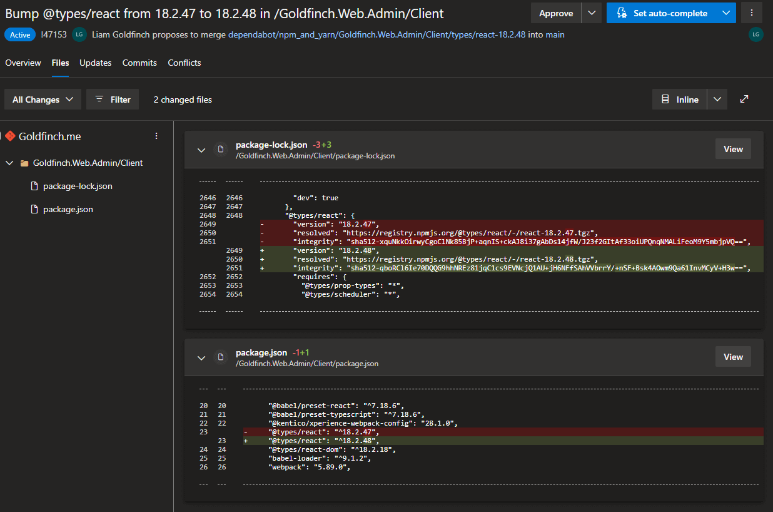
Task: Open the Conflicts tab
Action: (x=184, y=63)
